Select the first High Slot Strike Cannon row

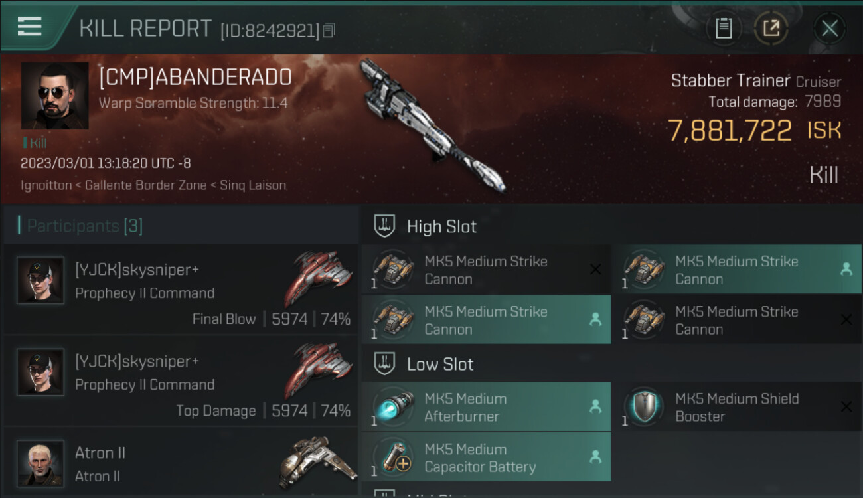click(x=486, y=270)
